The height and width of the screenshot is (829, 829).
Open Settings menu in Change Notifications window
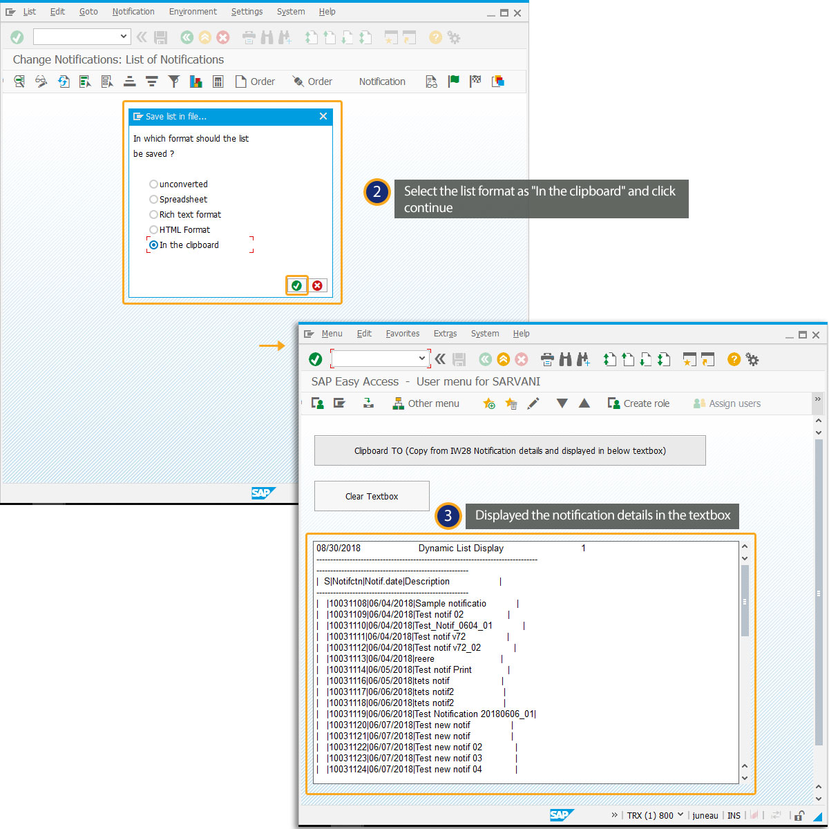tap(247, 12)
